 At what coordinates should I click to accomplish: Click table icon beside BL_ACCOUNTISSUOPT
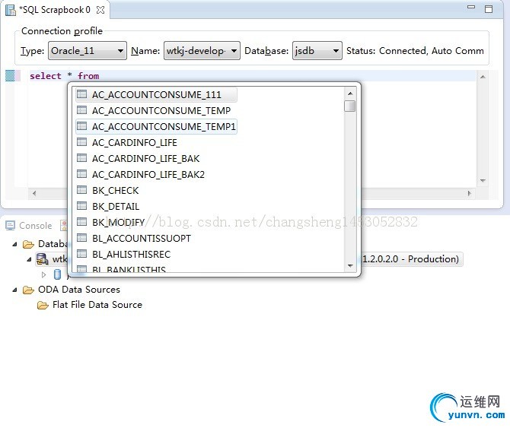point(81,238)
